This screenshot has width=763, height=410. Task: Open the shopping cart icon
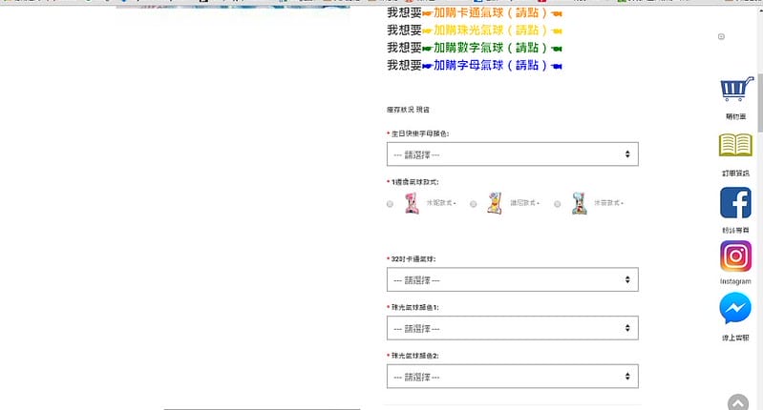(736, 90)
